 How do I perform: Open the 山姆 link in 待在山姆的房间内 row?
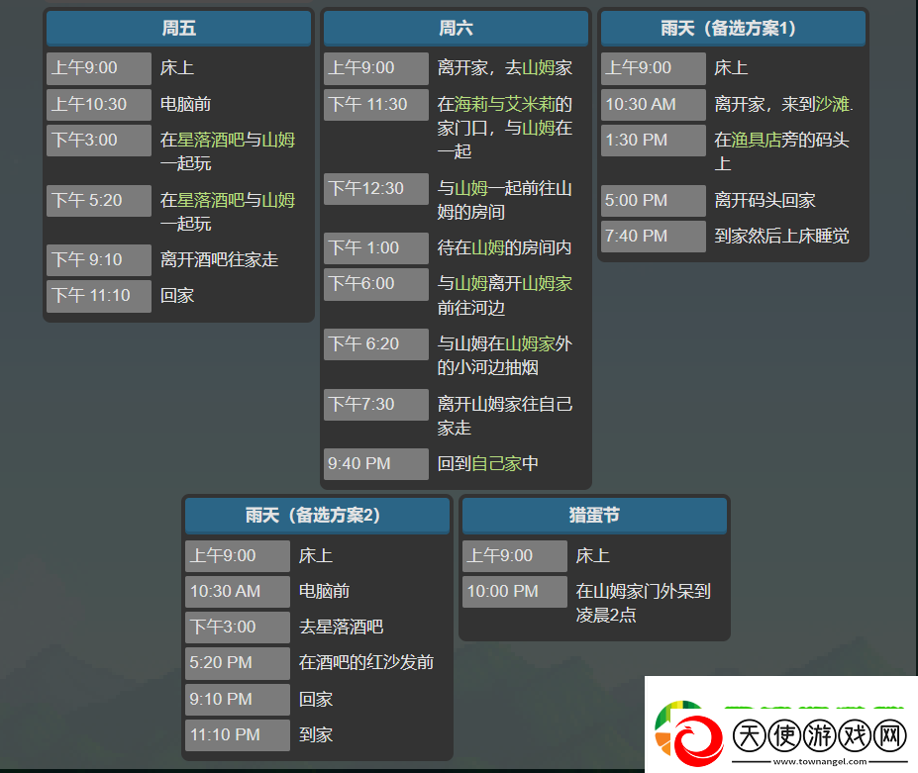click(487, 248)
